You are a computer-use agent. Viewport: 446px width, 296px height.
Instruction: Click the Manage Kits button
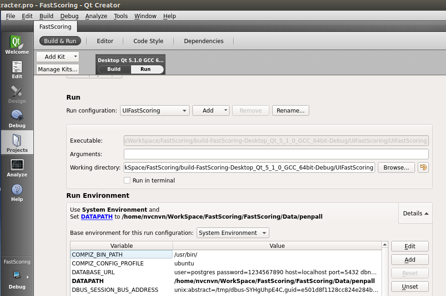[58, 69]
